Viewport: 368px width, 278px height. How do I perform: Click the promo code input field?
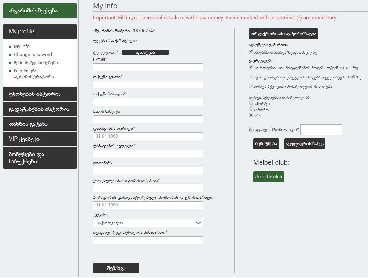click(x=321, y=129)
